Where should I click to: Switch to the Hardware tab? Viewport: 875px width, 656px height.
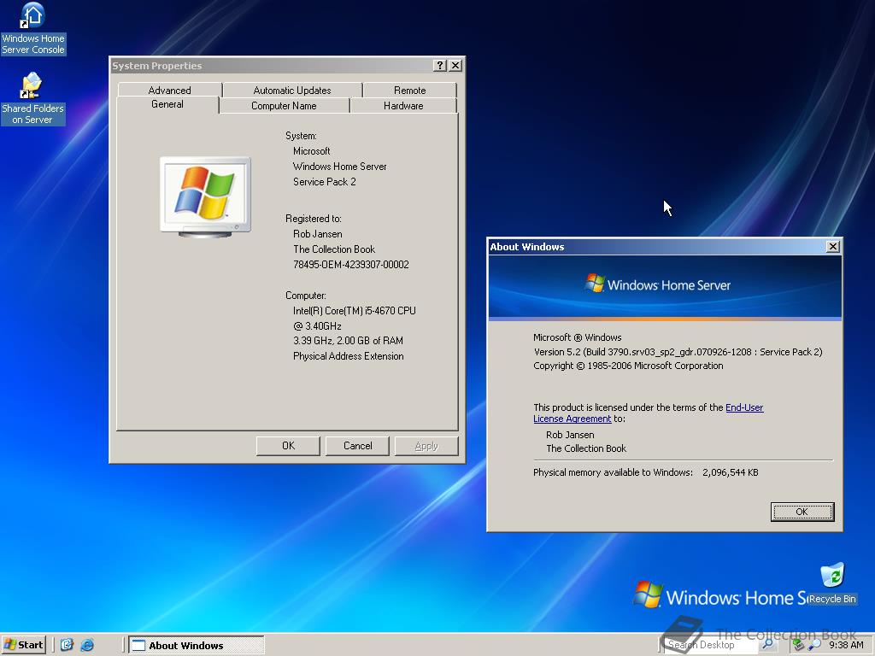(x=403, y=105)
